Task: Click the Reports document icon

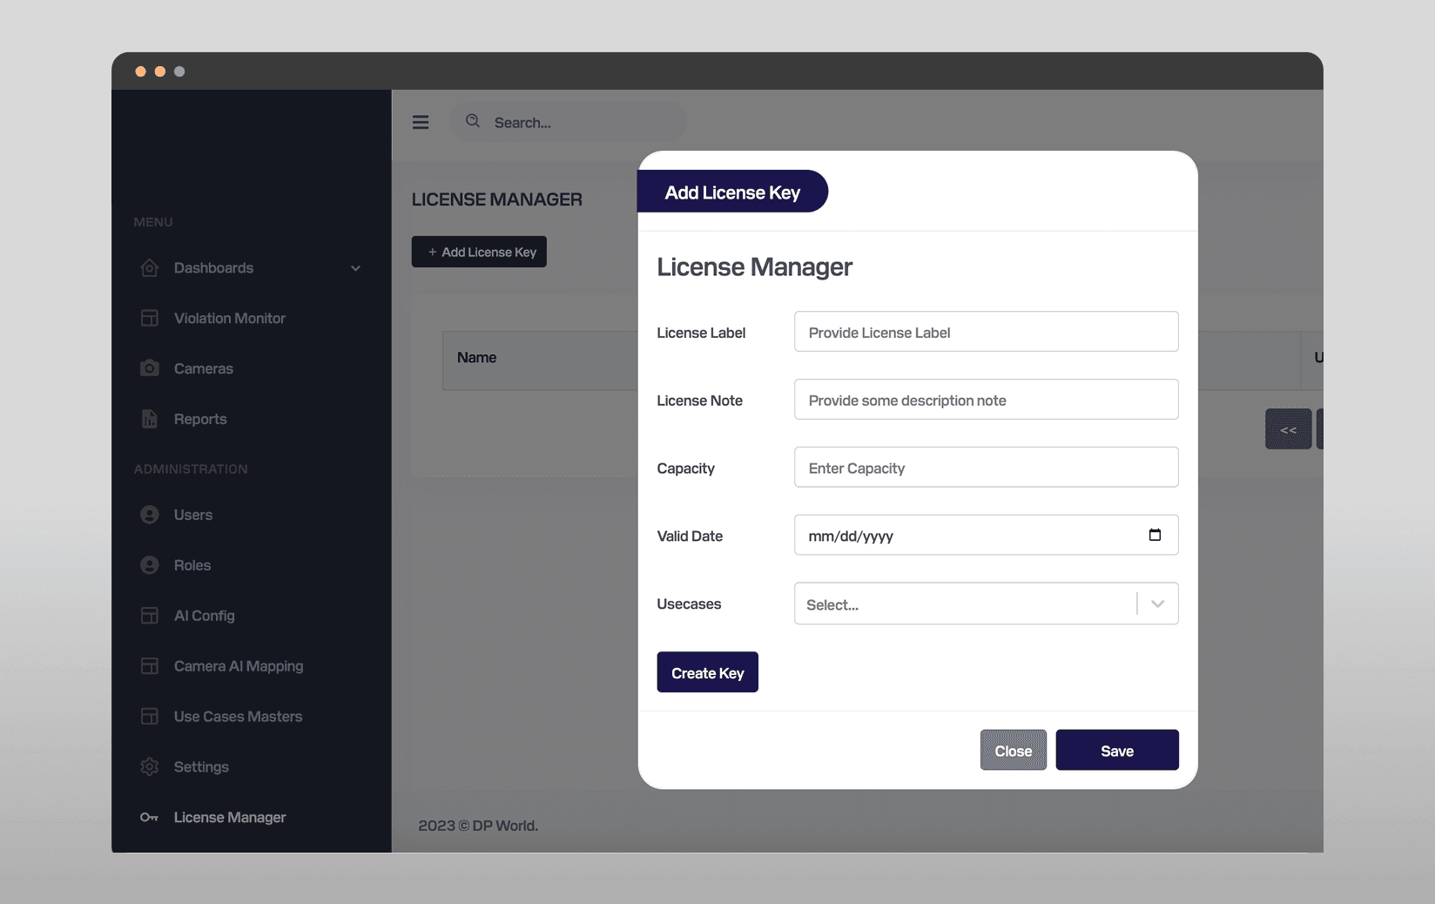Action: pos(150,418)
